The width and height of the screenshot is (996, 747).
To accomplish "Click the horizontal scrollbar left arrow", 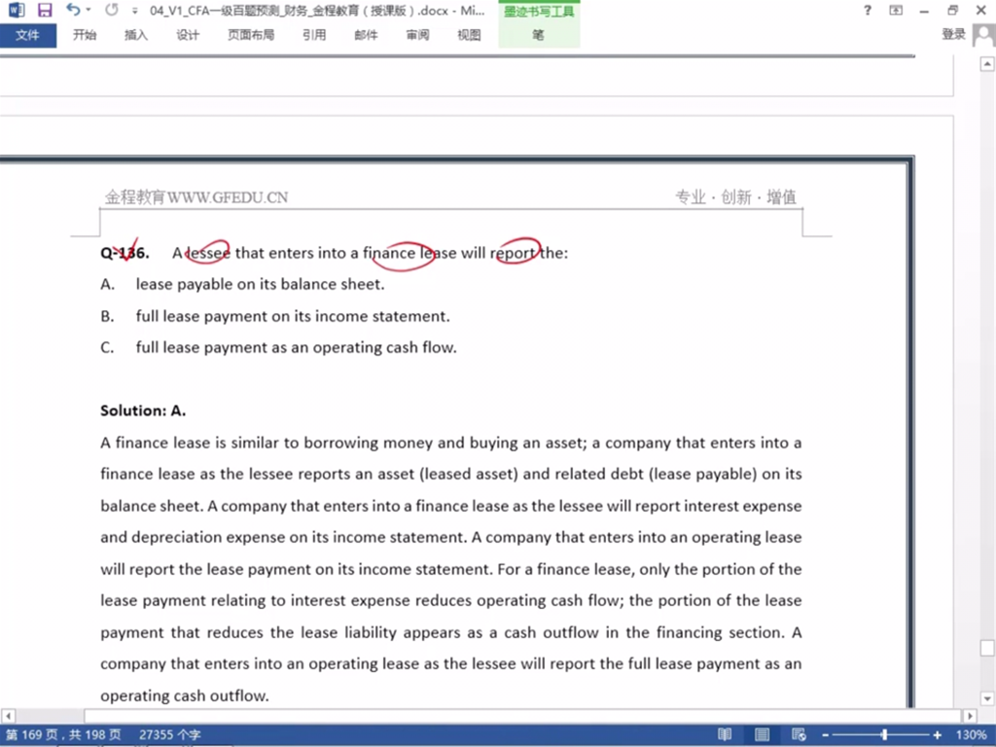I will 8,716.
